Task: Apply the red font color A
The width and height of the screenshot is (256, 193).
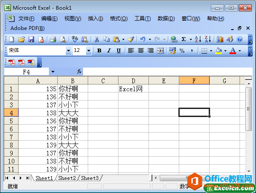Action: tap(233, 51)
